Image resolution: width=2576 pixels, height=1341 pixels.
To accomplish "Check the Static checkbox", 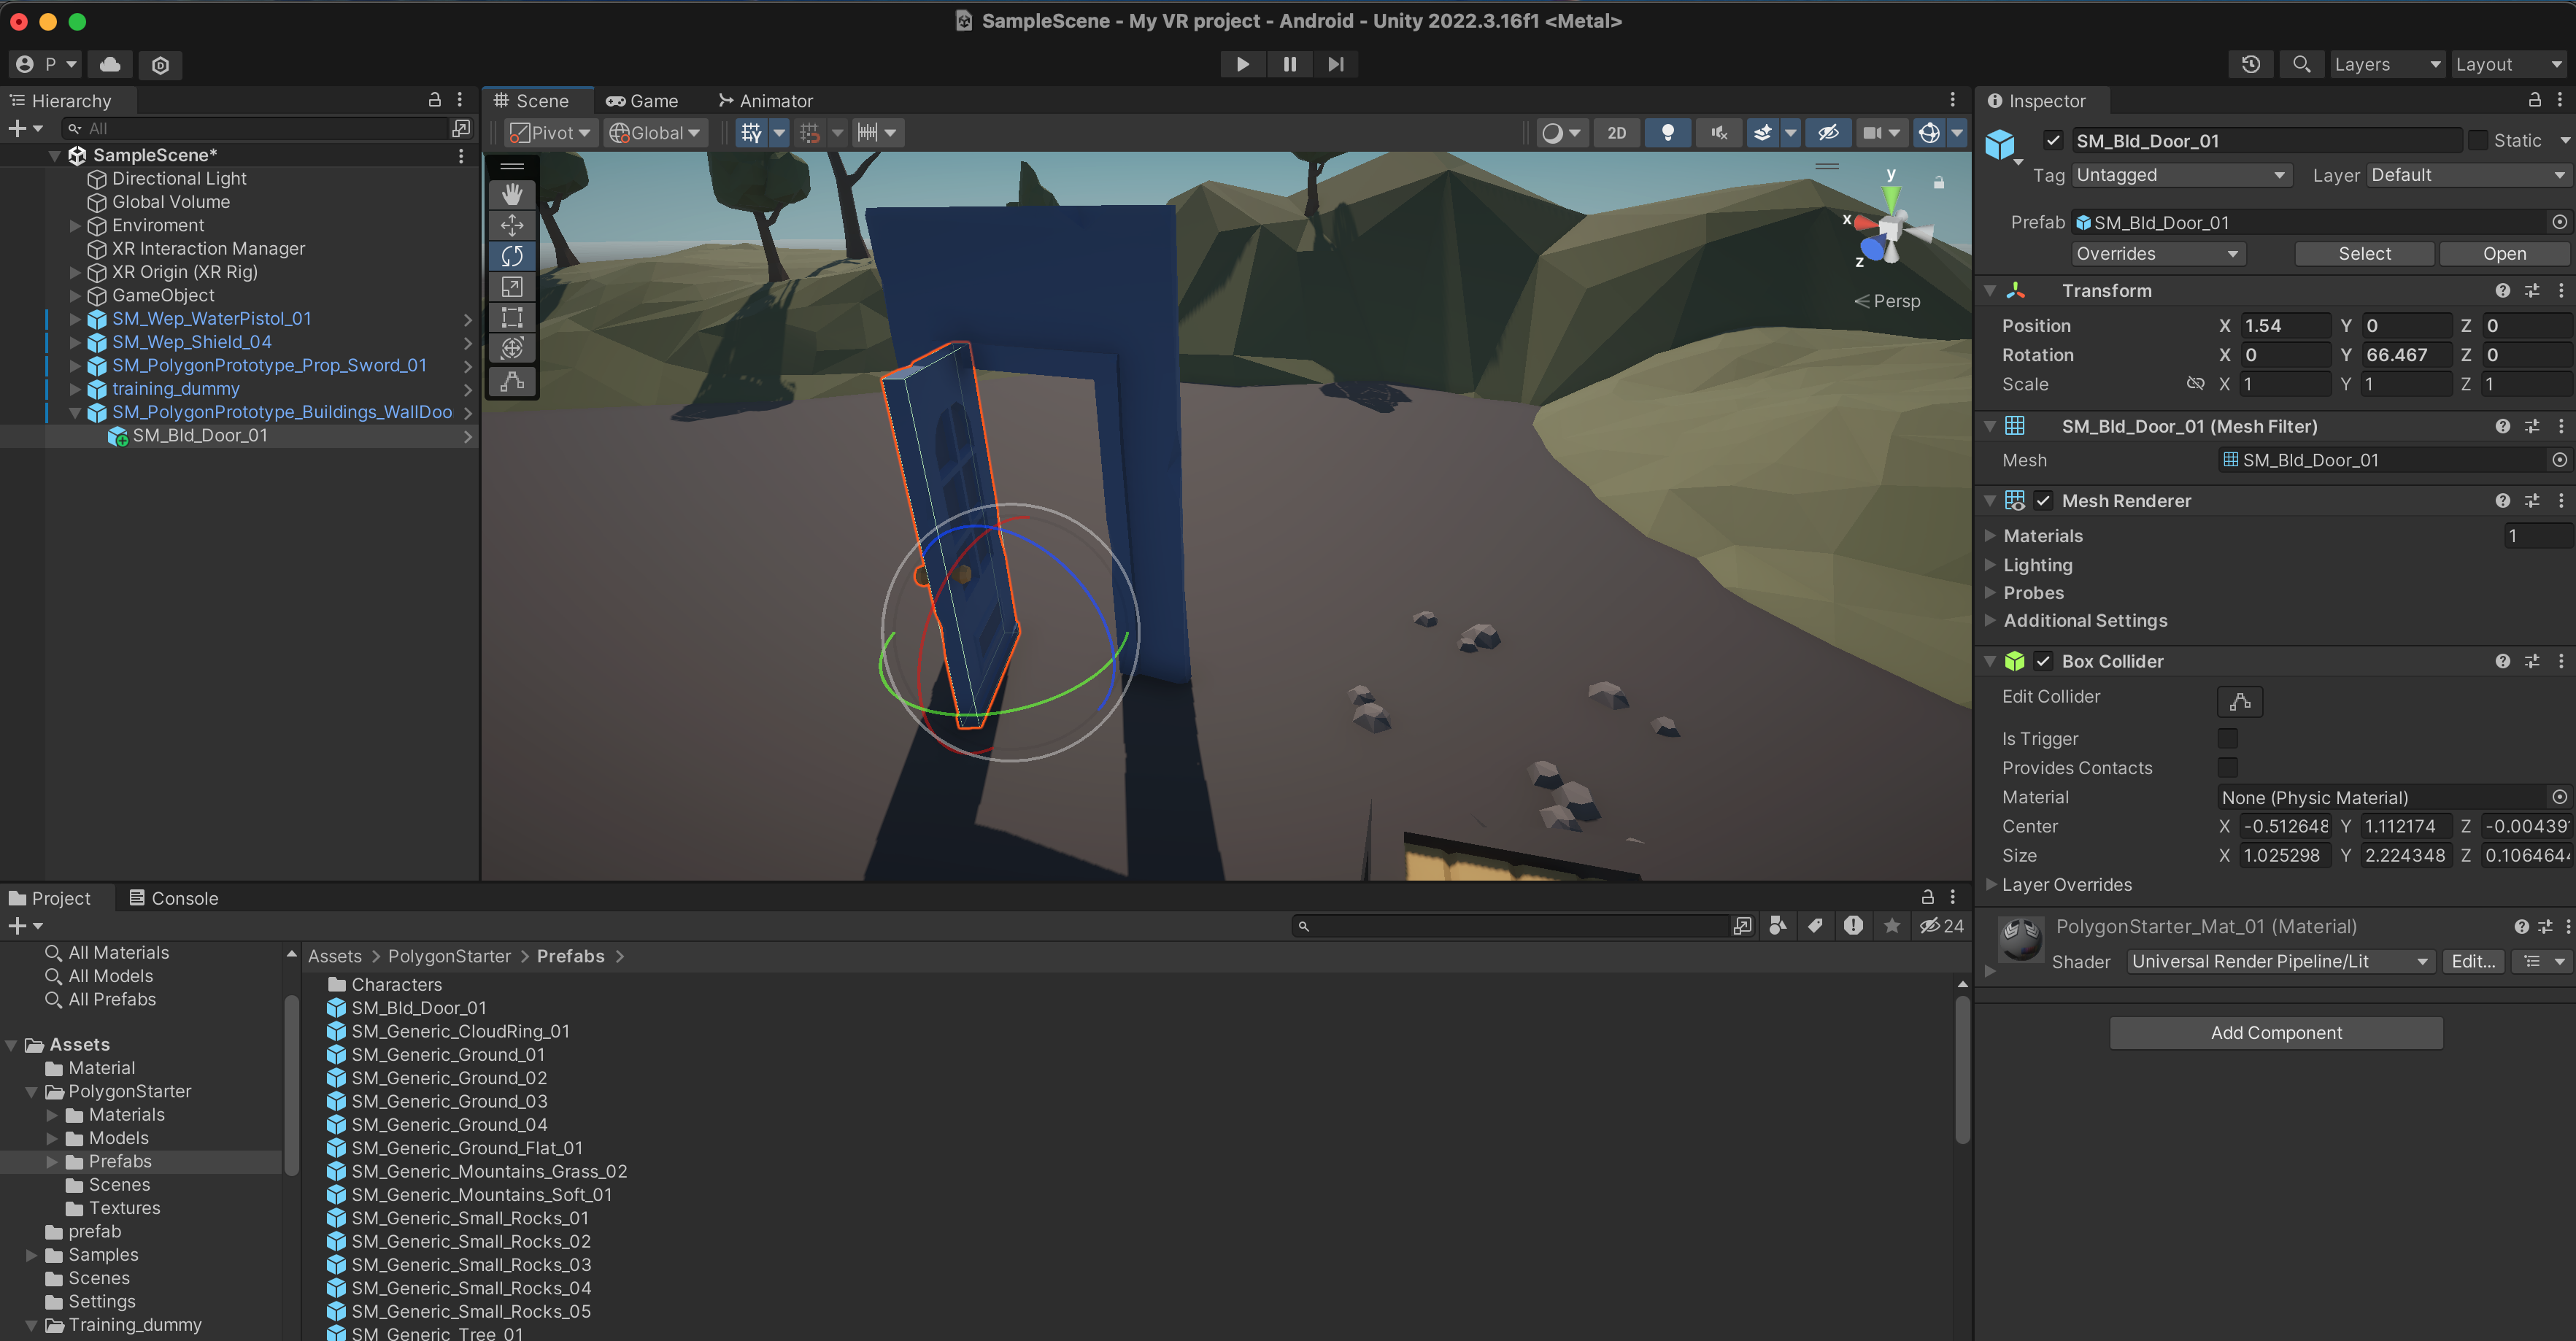I will tap(2477, 141).
